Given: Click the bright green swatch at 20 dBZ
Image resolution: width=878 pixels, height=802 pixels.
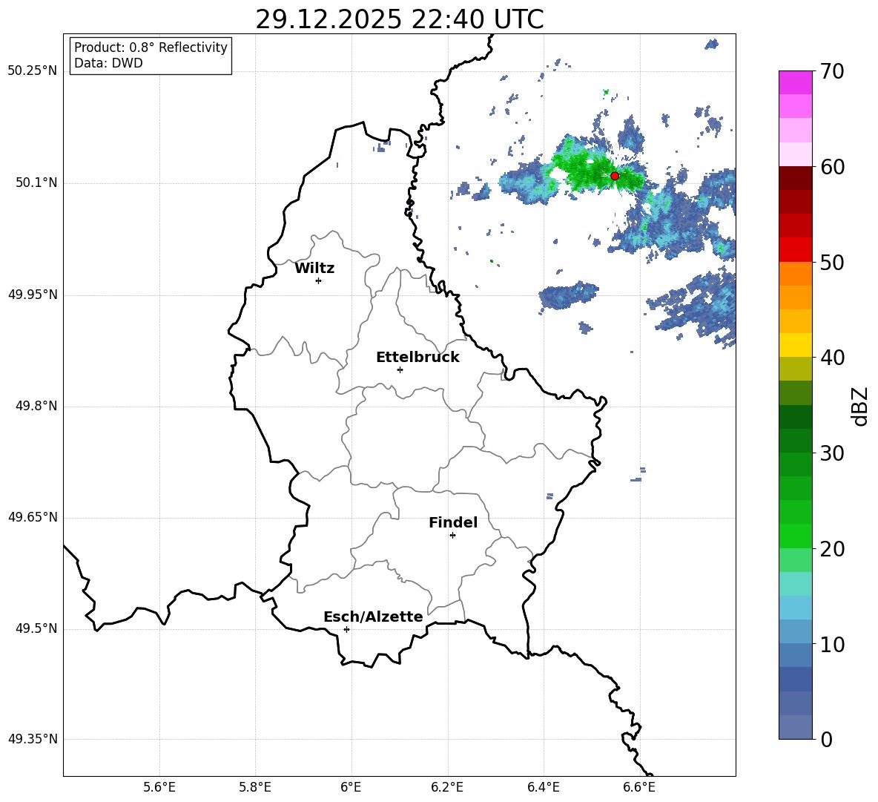Looking at the screenshot, I should [x=795, y=536].
